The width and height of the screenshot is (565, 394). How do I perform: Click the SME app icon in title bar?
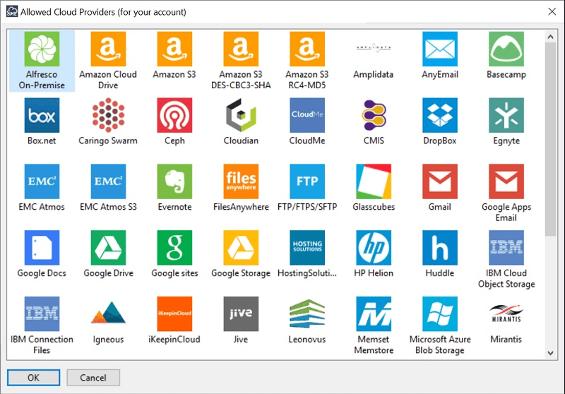coord(12,11)
